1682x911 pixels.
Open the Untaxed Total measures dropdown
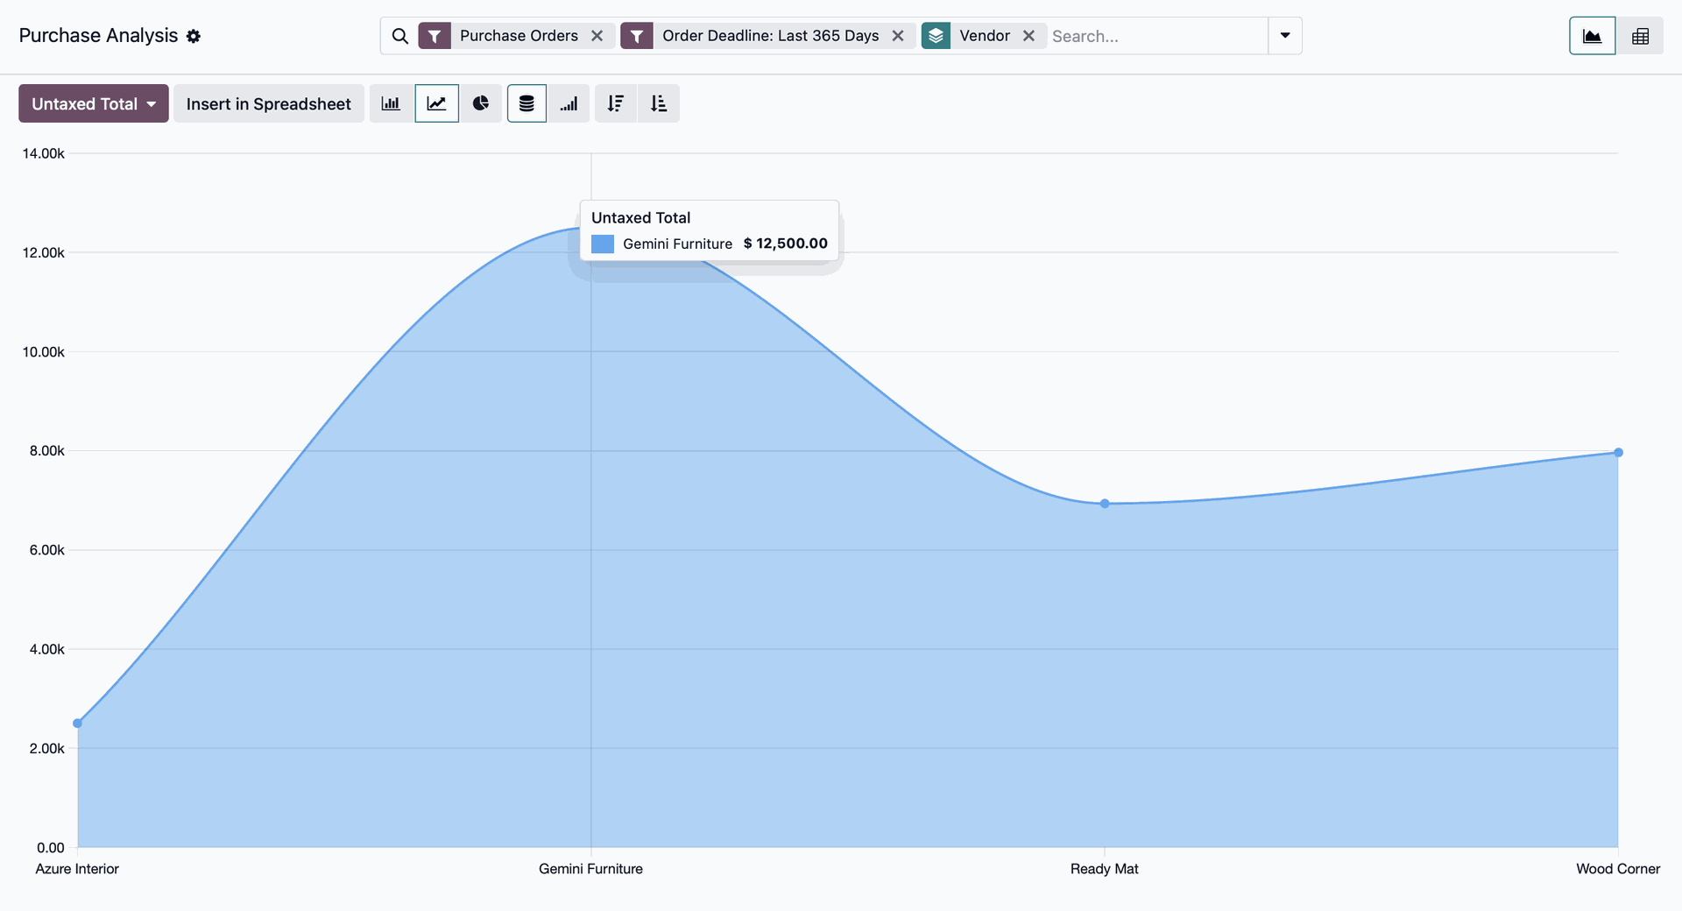[x=93, y=103]
